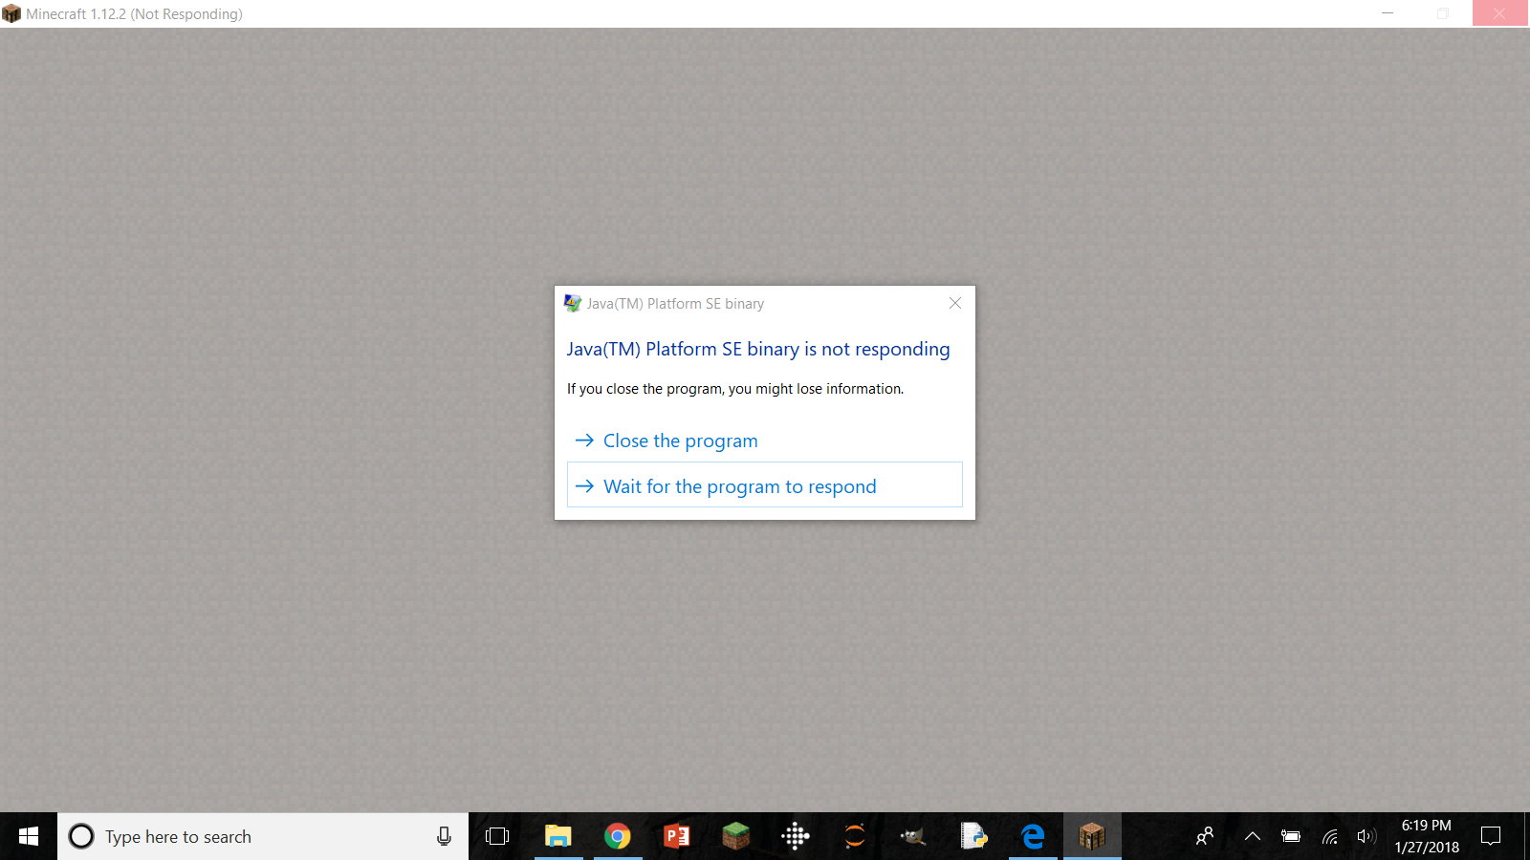The width and height of the screenshot is (1530, 860).
Task: Choose 'Close the program' in the dialog
Action: pos(765,441)
